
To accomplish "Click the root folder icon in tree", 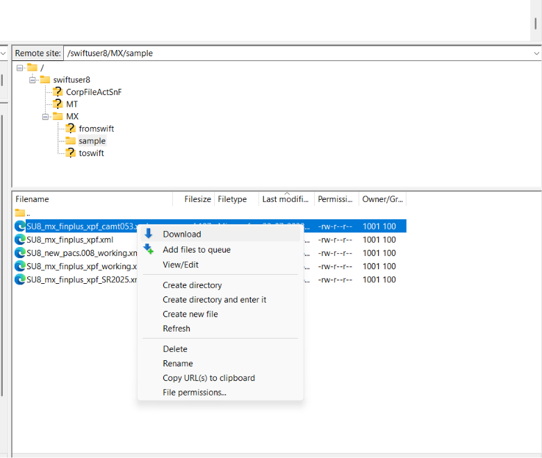I will tap(32, 67).
